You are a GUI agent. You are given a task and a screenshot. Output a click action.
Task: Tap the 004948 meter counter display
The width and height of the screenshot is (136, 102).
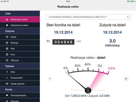click(x=63, y=42)
